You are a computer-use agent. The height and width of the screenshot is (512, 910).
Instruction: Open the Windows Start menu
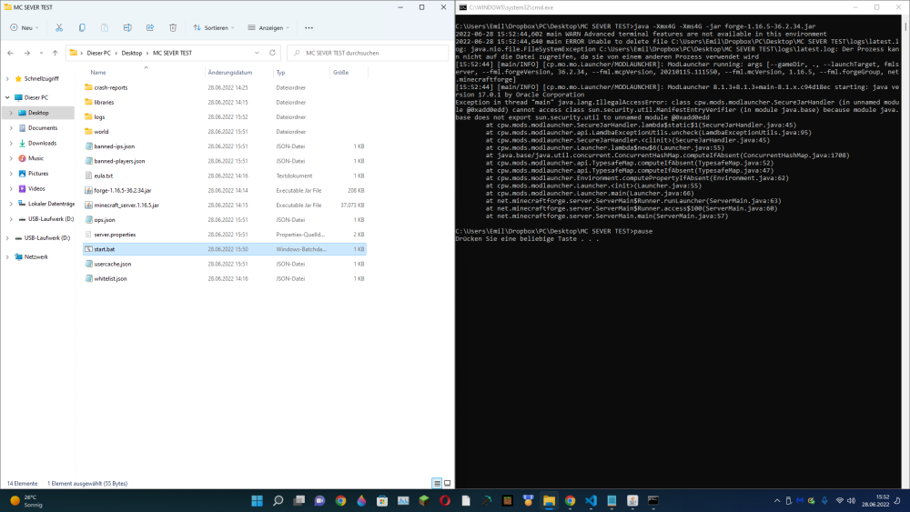(258, 500)
